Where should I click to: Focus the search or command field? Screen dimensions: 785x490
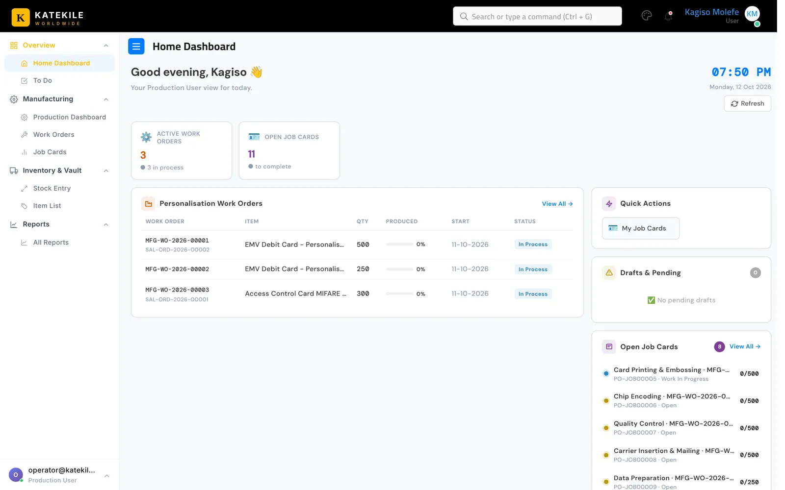(537, 16)
